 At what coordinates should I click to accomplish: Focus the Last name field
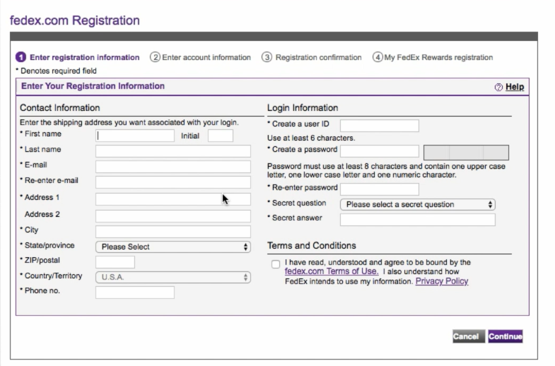point(173,151)
